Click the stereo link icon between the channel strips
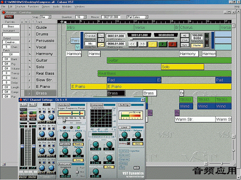This screenshot has width=241, height=180. pyautogui.click(x=28, y=121)
